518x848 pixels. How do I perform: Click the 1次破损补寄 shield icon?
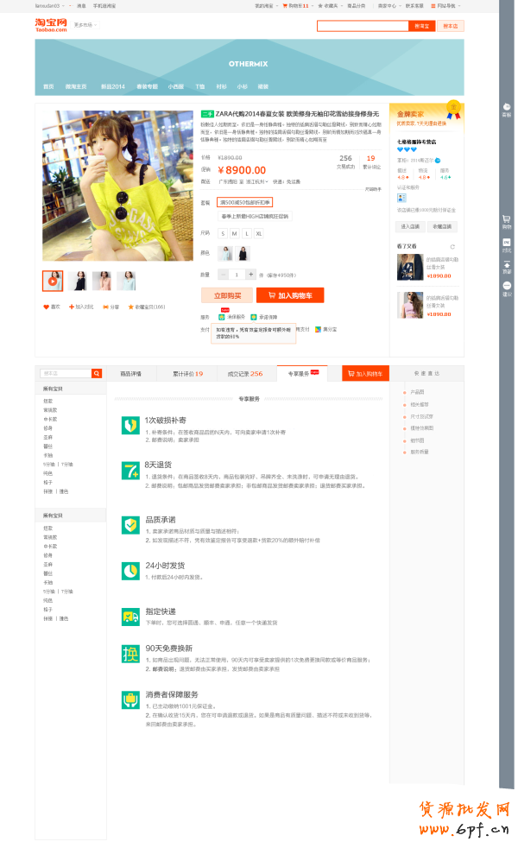point(130,426)
